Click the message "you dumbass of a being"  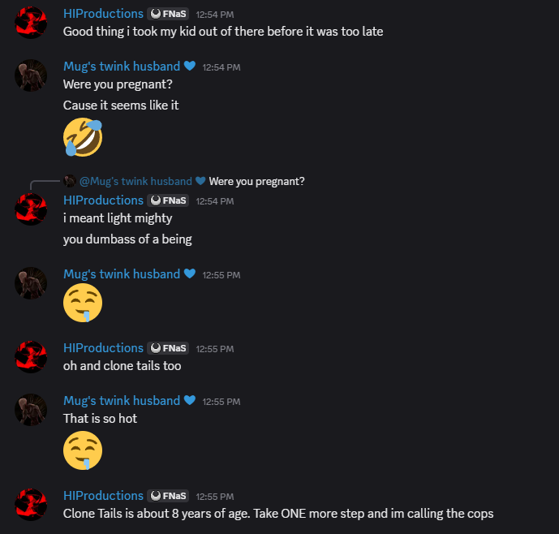pos(127,239)
